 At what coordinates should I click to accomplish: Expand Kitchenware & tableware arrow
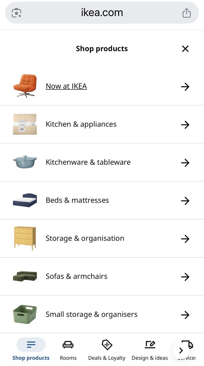pyautogui.click(x=185, y=162)
